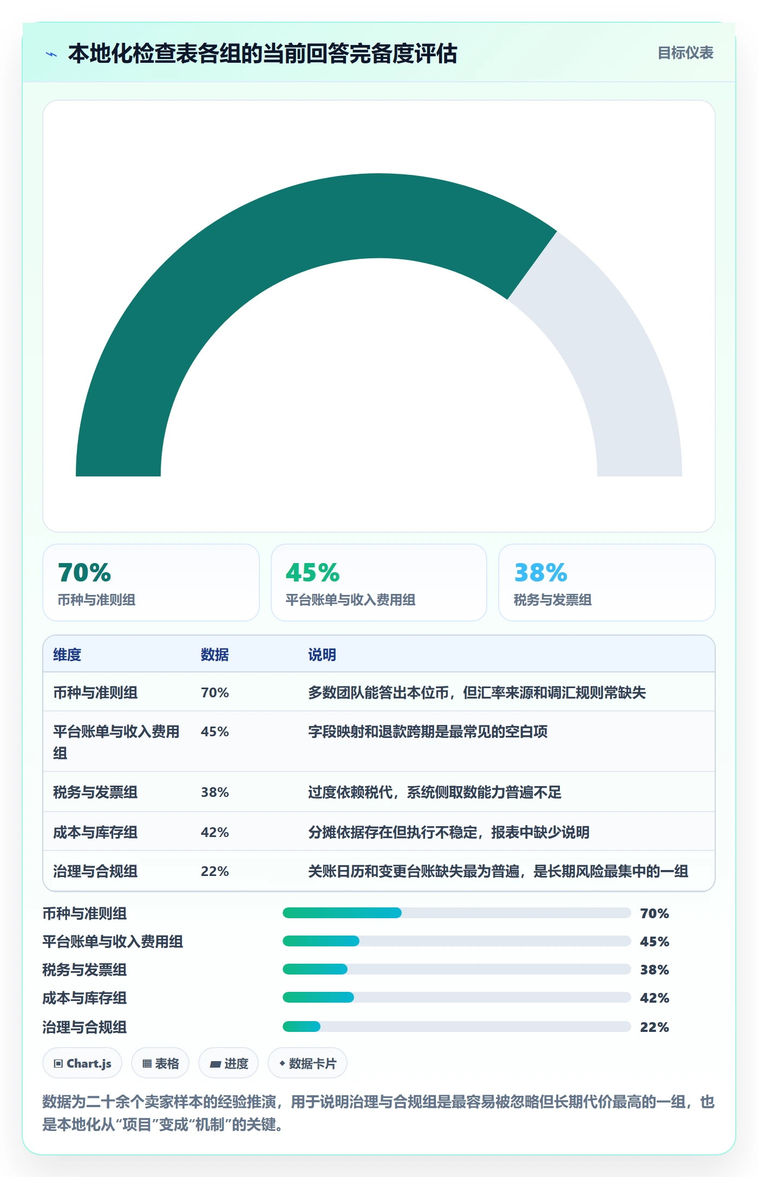Click the 目标仪表 label in header

click(x=685, y=53)
